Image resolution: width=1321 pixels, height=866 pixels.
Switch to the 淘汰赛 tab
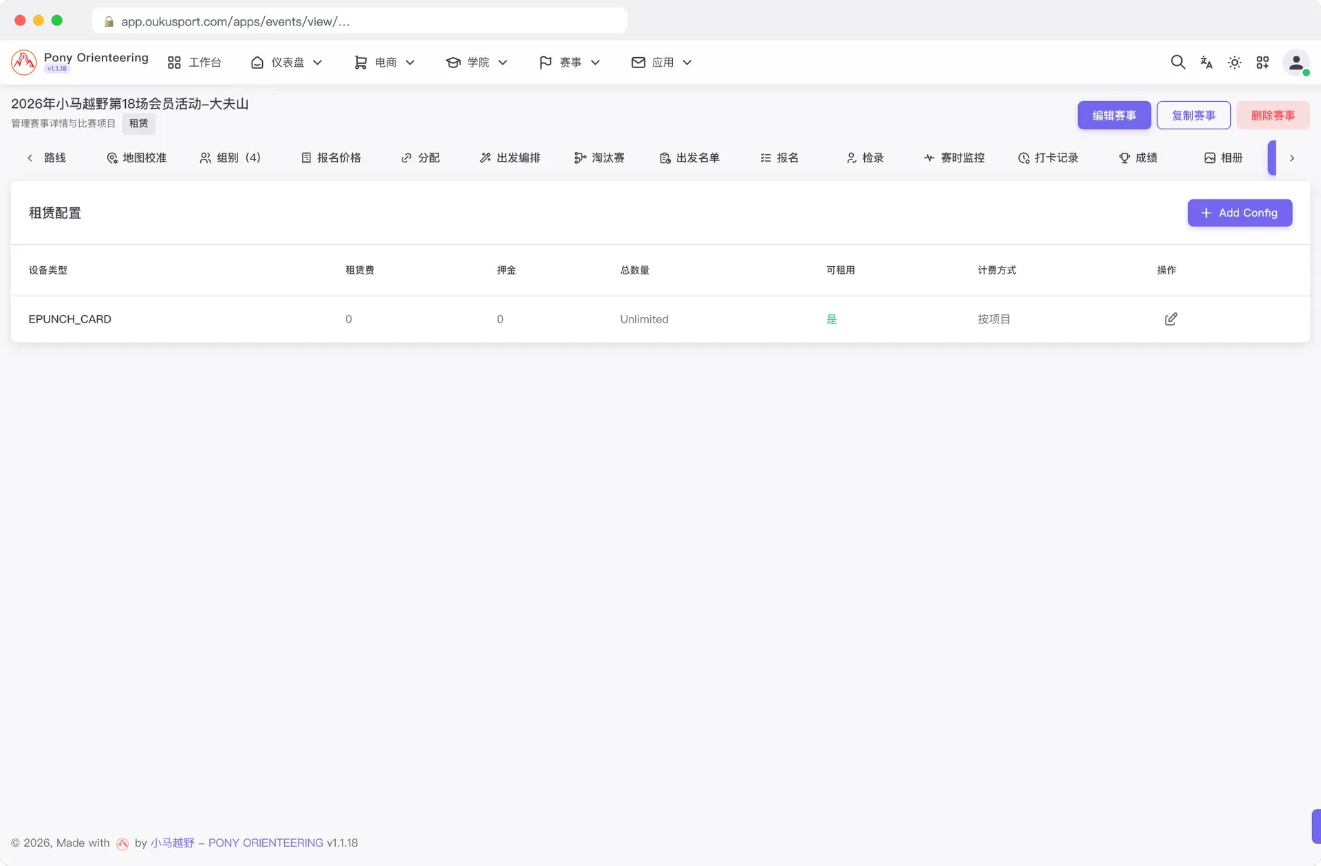[599, 158]
